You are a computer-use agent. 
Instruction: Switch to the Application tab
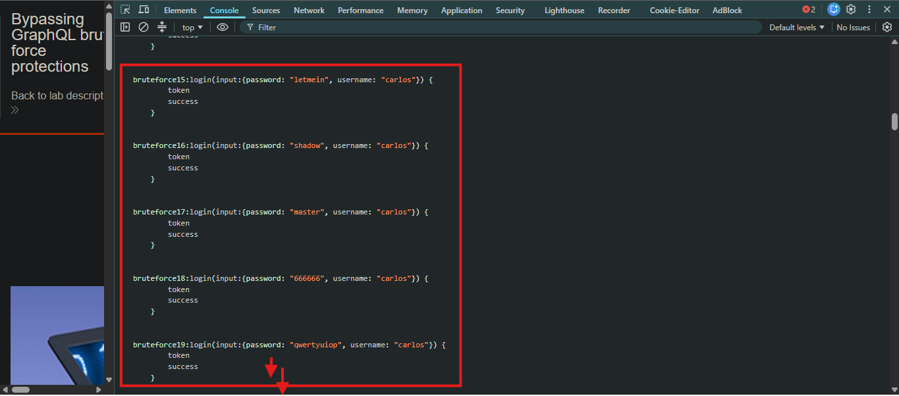coord(462,10)
